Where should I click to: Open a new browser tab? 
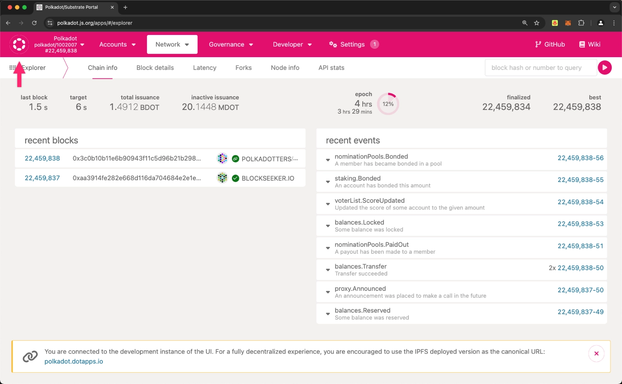125,7
